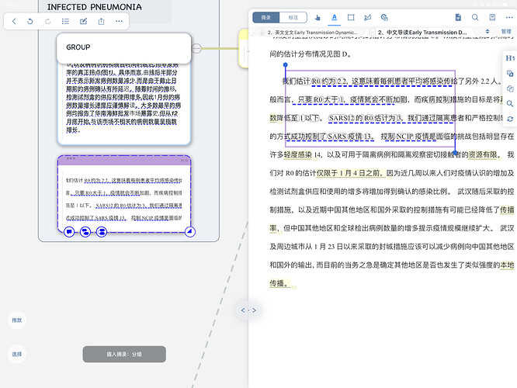The width and height of the screenshot is (517, 388).
Task: Open the outline list view icon
Action: click(65, 21)
